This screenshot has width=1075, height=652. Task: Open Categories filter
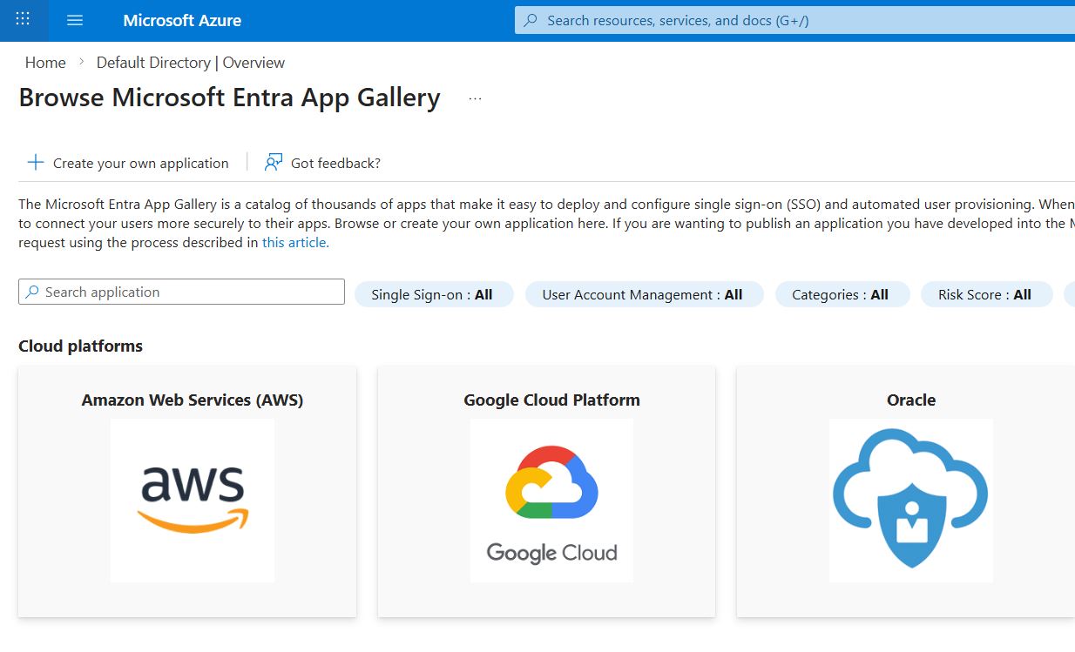(x=842, y=294)
